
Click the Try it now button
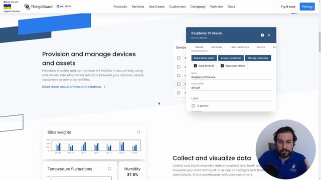point(288,6)
